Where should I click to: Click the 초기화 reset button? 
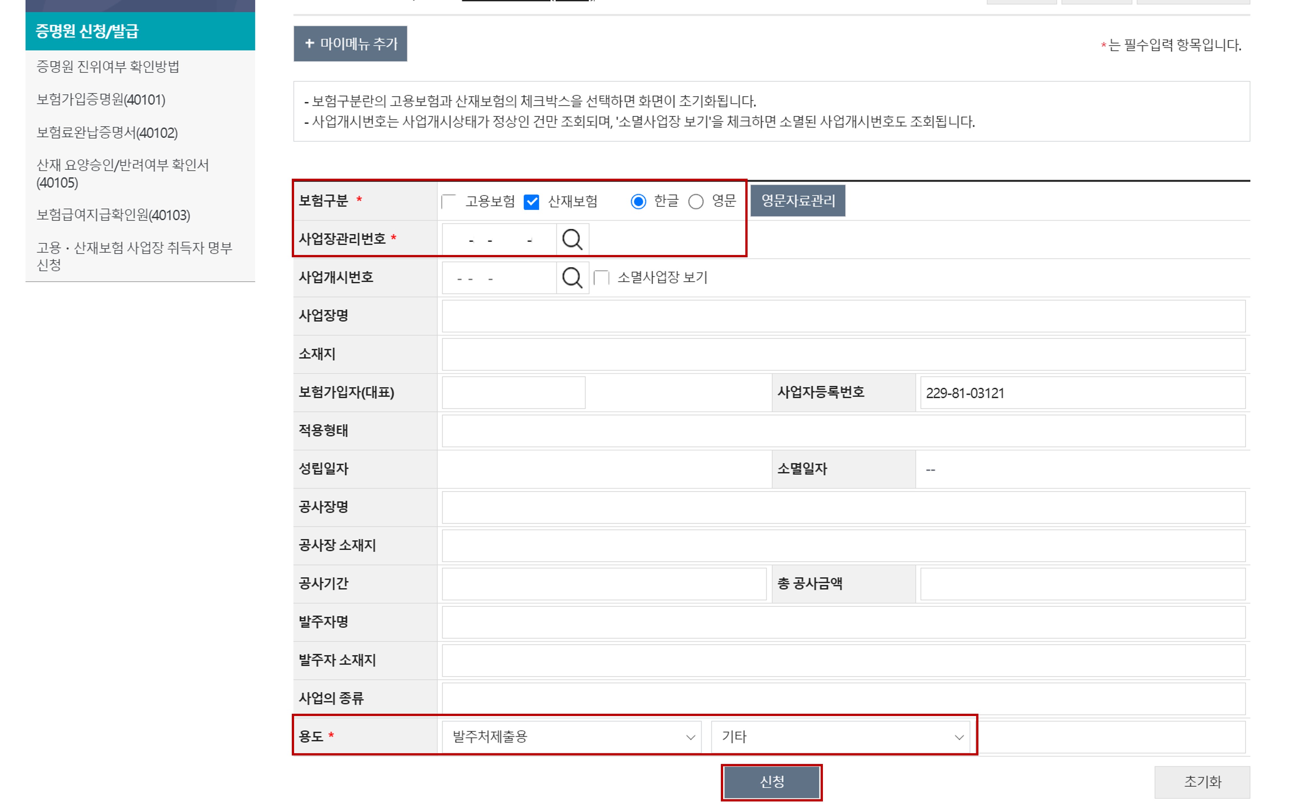tap(1202, 782)
